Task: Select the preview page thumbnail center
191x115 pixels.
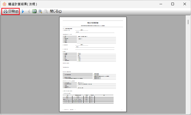Action: 93,65
